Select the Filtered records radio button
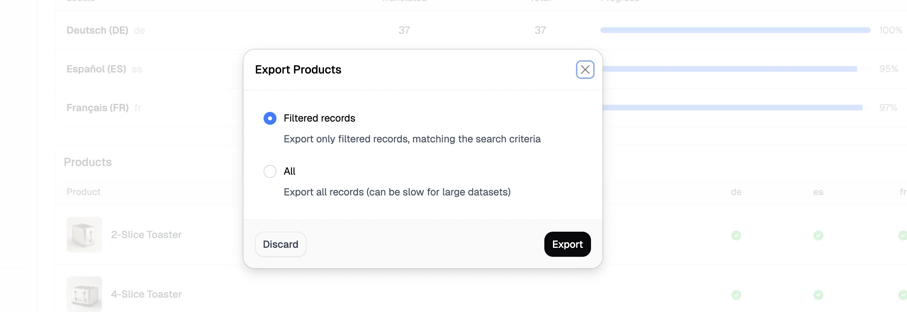The image size is (907, 312). [270, 118]
